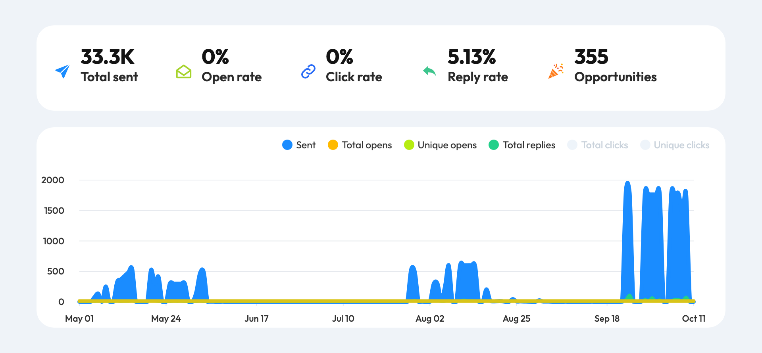
Task: Click the Reply rate label
Action: click(x=478, y=77)
